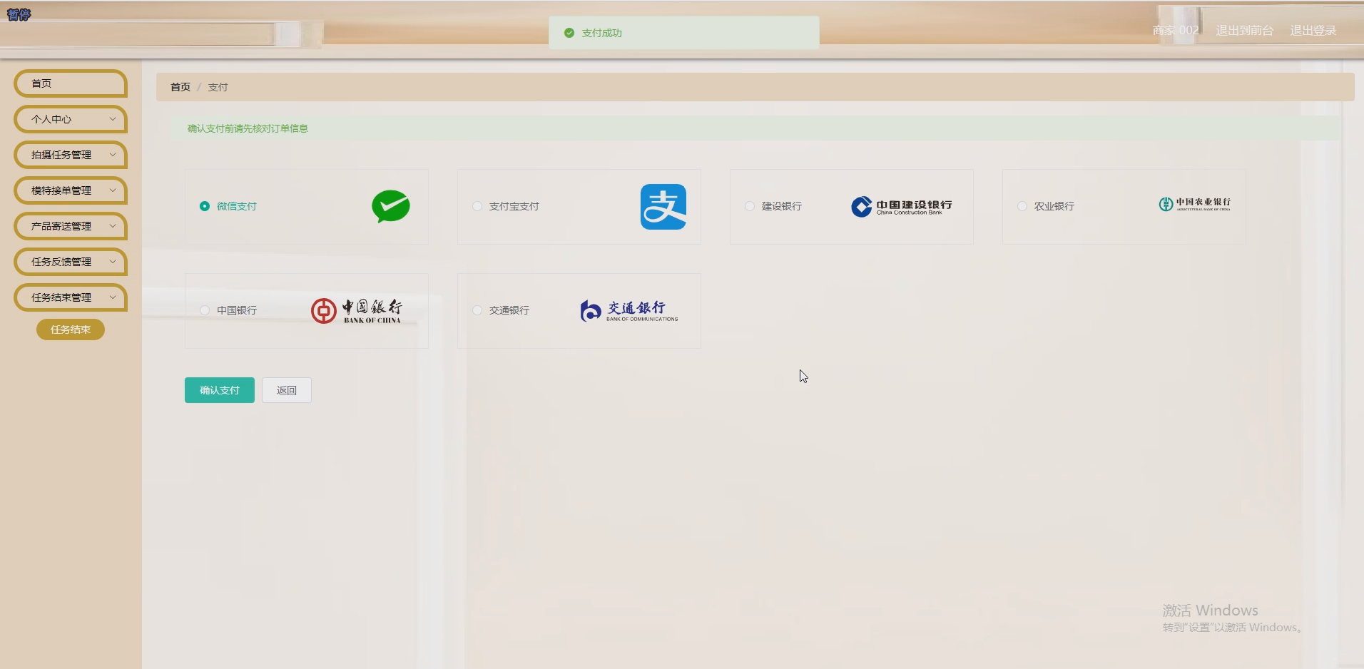Open 模特接单管理 in the sidebar
This screenshot has height=669, width=1364.
(x=71, y=190)
